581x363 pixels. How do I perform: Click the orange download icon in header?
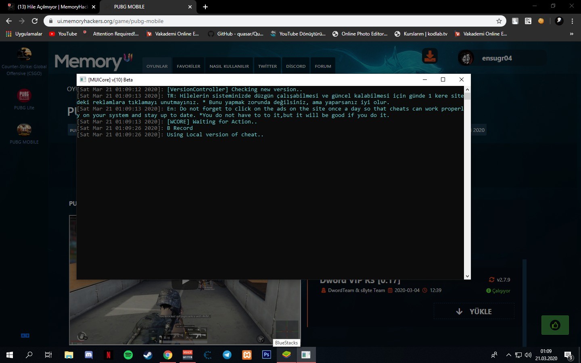[430, 56]
